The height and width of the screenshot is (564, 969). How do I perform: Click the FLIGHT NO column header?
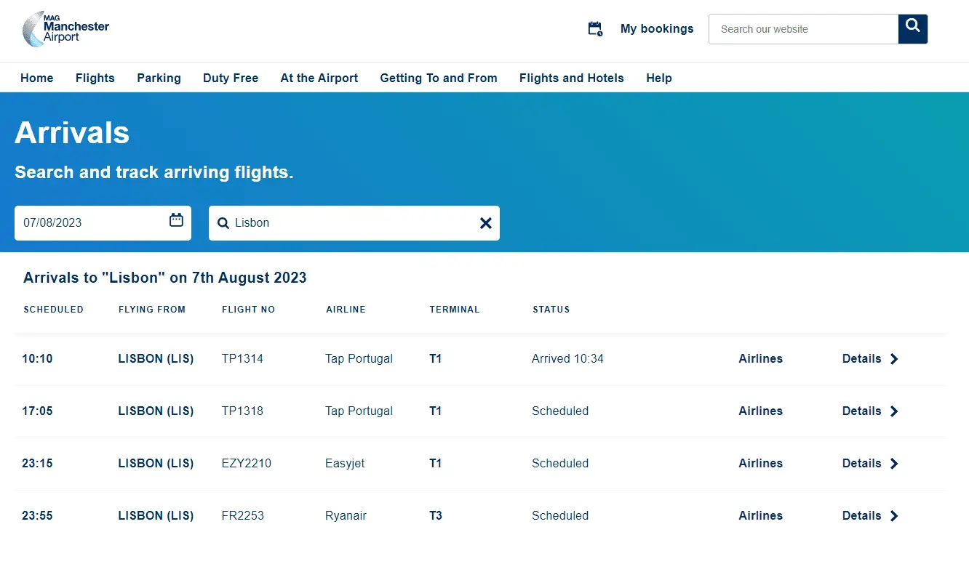[x=249, y=310]
